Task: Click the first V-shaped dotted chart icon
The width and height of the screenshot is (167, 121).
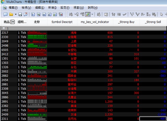Action: click(132, 14)
